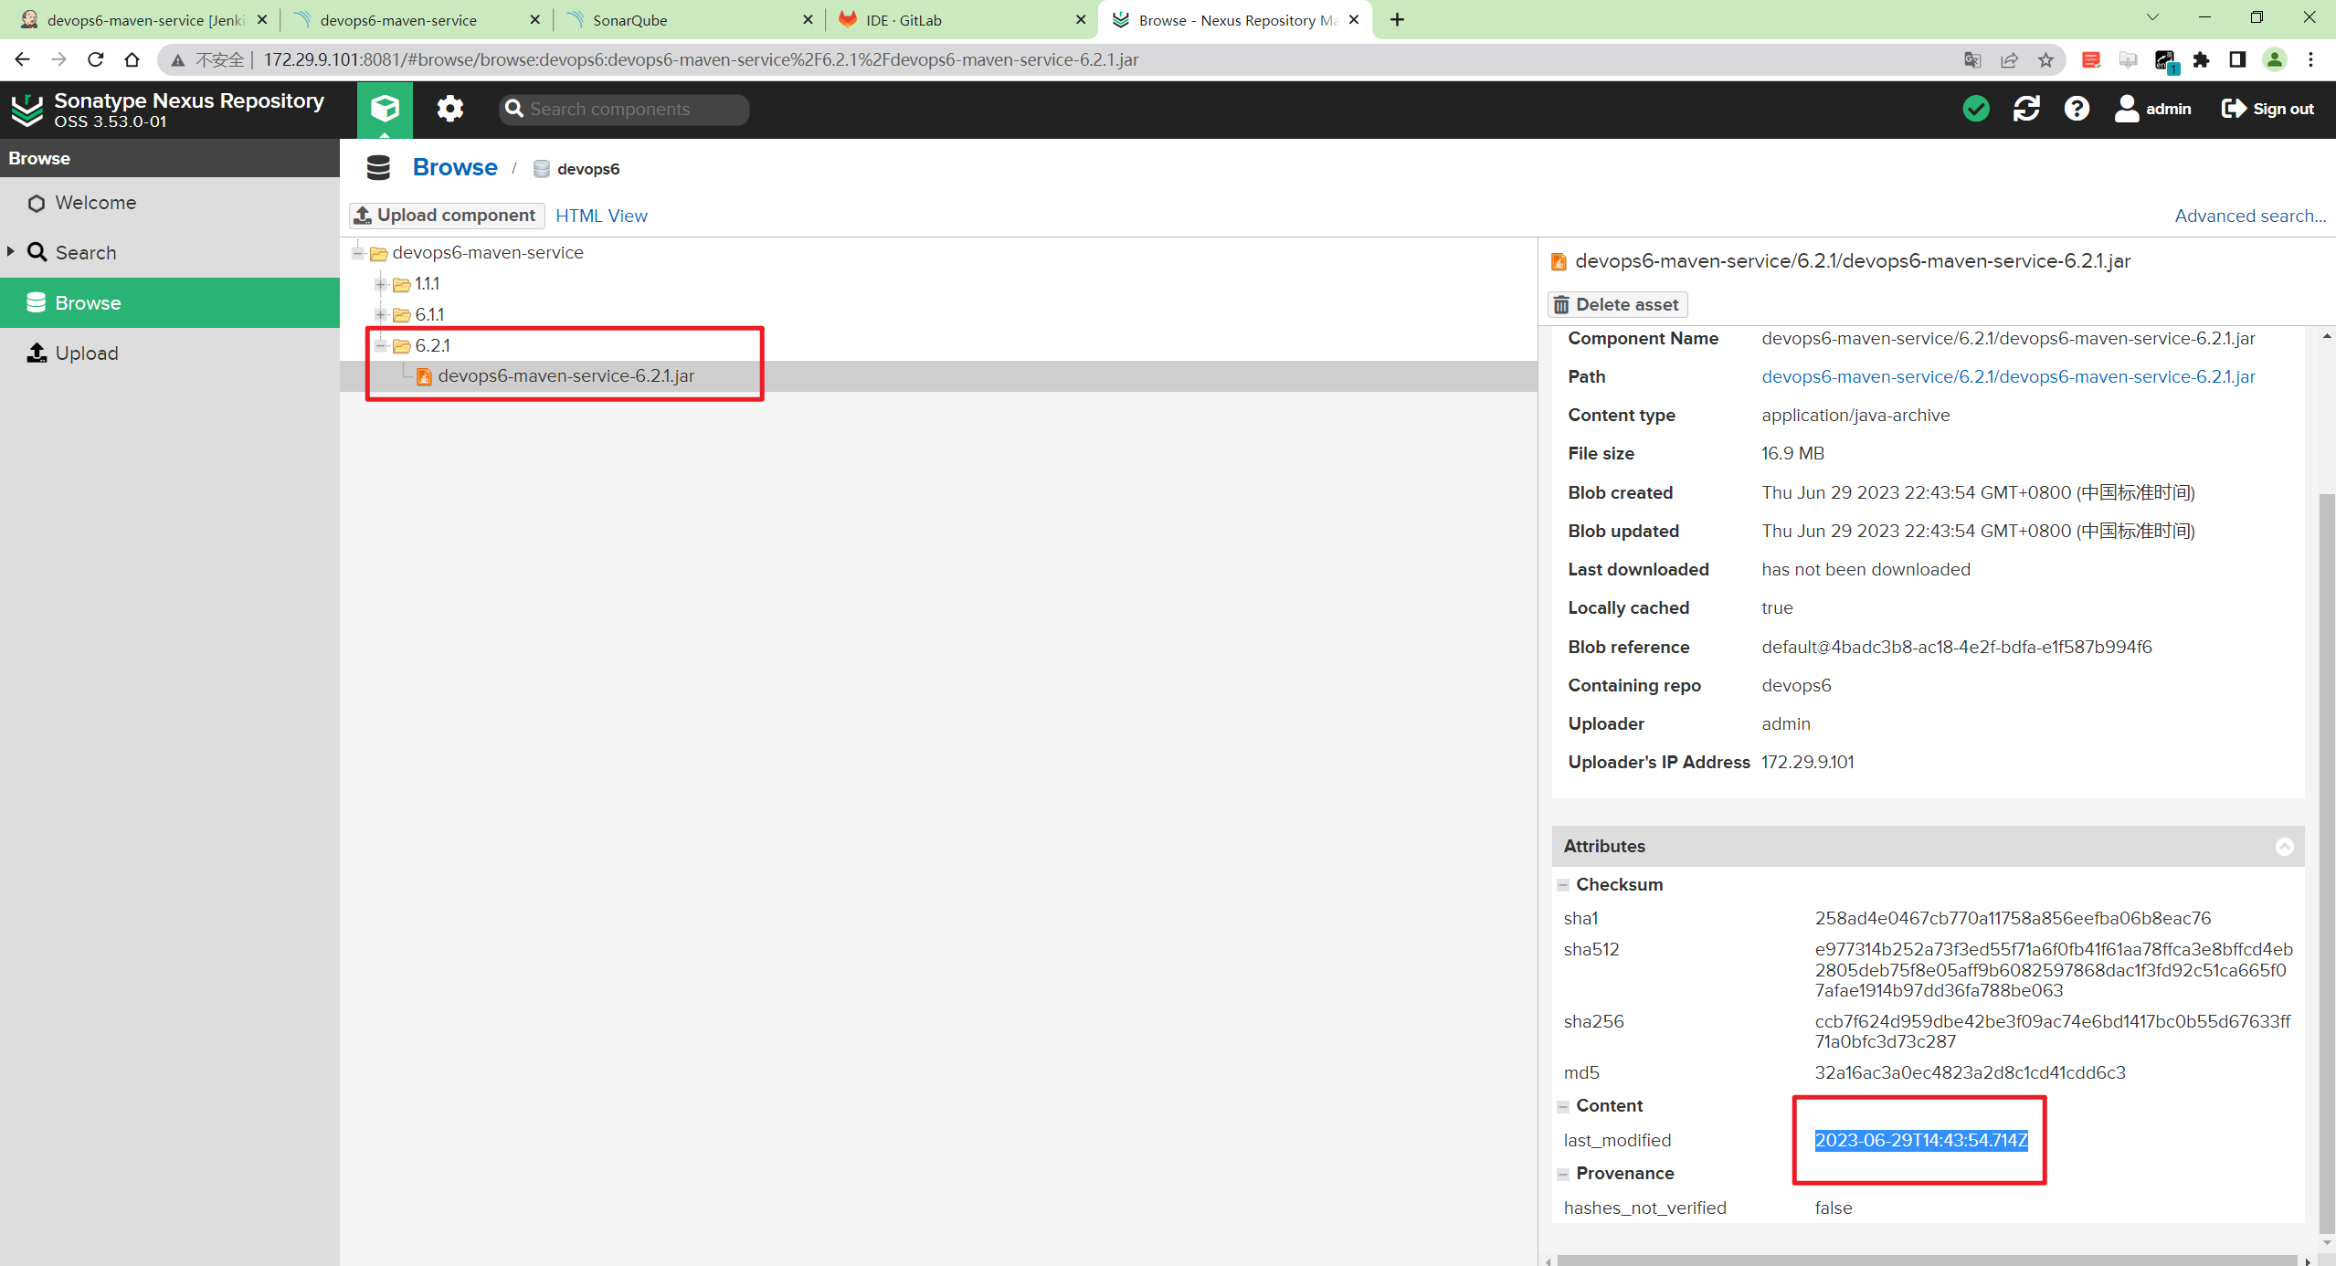Select devops6-maven-service-6.2.1.jar in tree

point(566,376)
